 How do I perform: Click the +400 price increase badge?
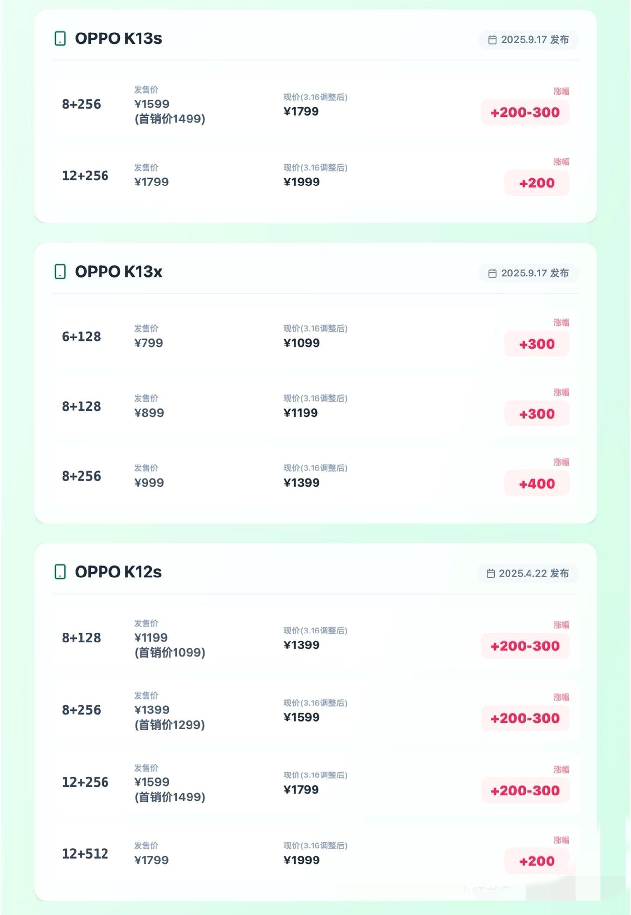pyautogui.click(x=536, y=484)
